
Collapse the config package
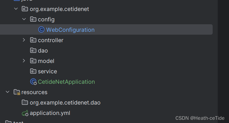point(24,19)
